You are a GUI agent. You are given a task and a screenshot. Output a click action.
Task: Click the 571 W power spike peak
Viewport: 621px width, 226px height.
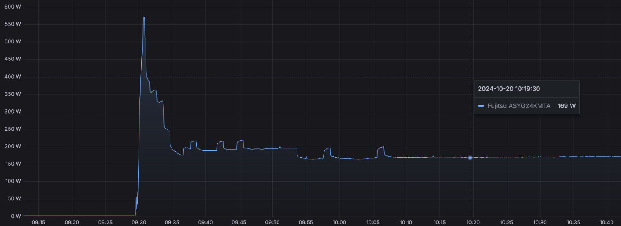[144, 17]
